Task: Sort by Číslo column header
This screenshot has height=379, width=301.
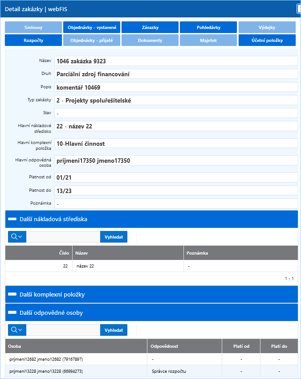Action: (x=39, y=253)
